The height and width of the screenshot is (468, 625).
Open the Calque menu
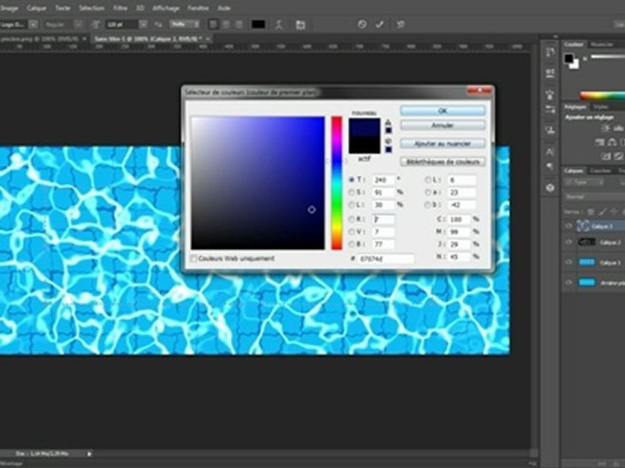click(x=36, y=8)
